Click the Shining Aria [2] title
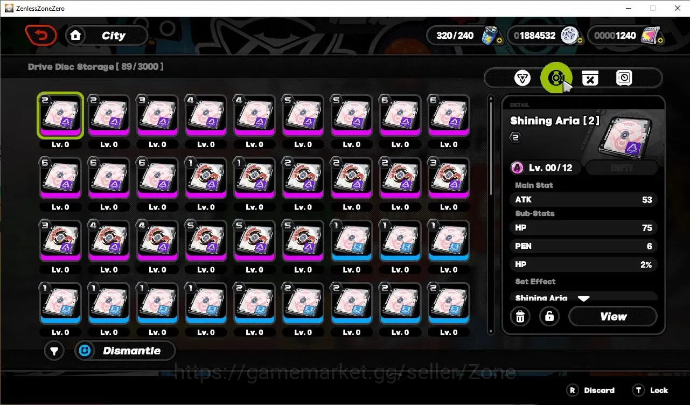Image resolution: width=690 pixels, height=405 pixels. pos(555,121)
